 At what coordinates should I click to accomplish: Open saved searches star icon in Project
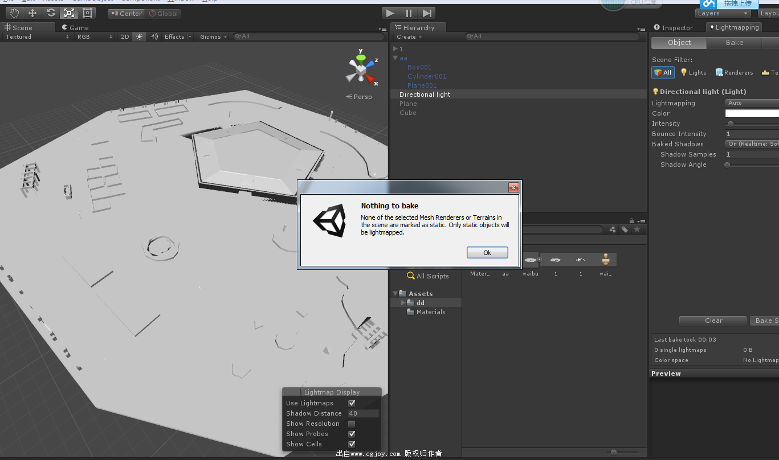[637, 229]
